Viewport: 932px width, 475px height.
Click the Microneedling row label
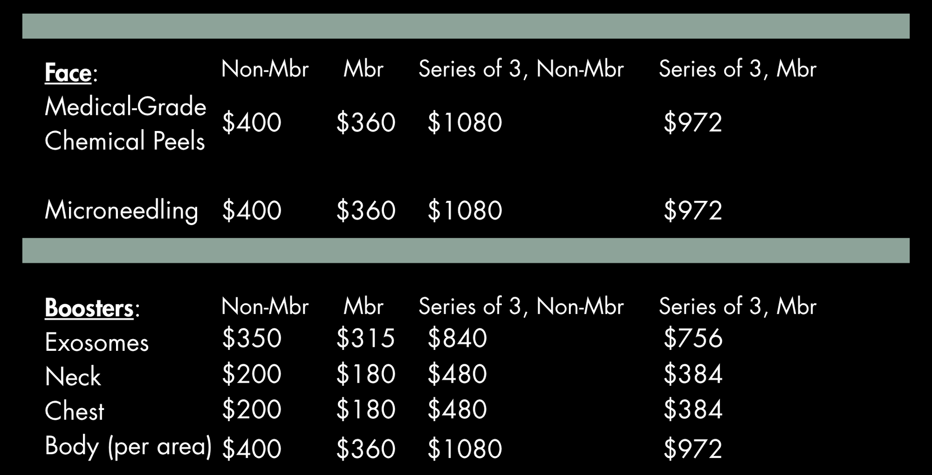[x=121, y=211]
